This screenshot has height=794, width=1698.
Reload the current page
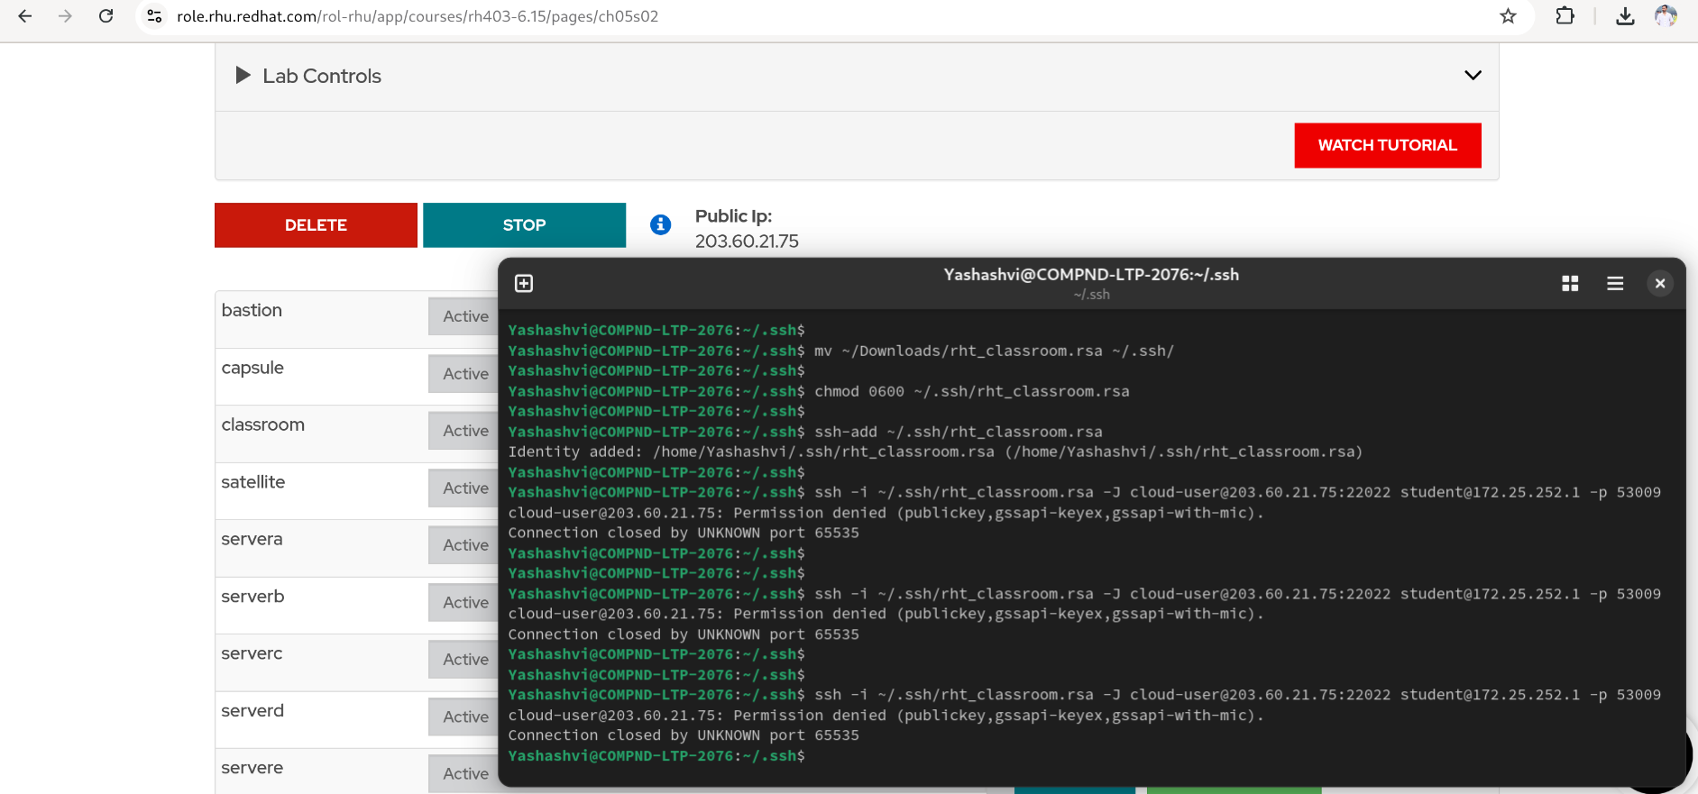pos(106,16)
